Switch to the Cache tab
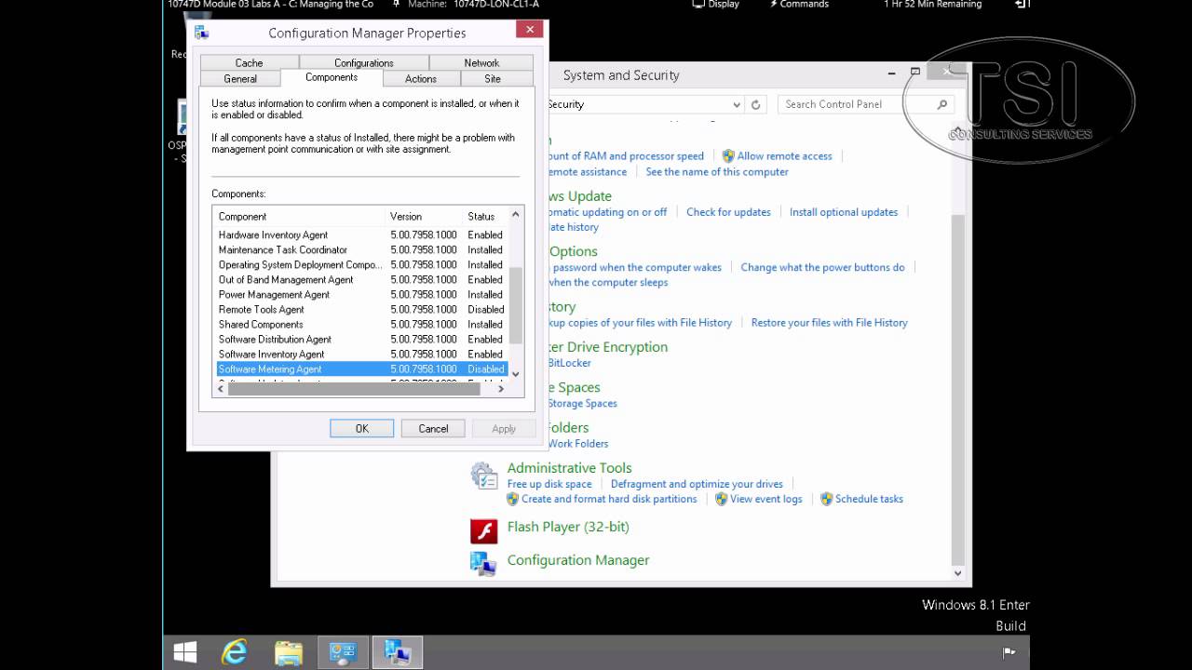 tap(249, 62)
